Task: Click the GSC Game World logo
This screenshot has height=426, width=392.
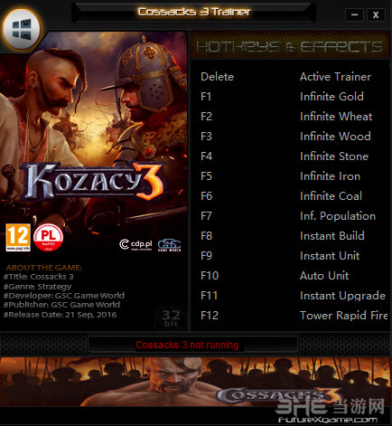Action: click(170, 245)
